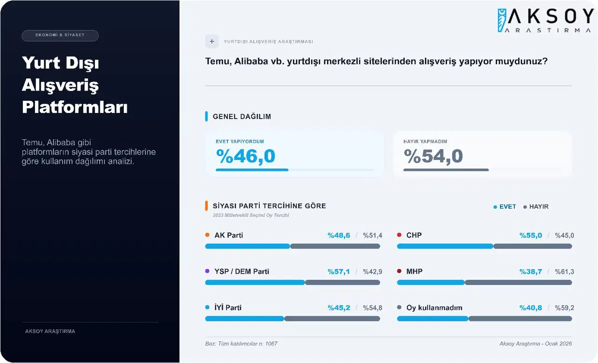Toggle the EVET legend item

pyautogui.click(x=505, y=206)
